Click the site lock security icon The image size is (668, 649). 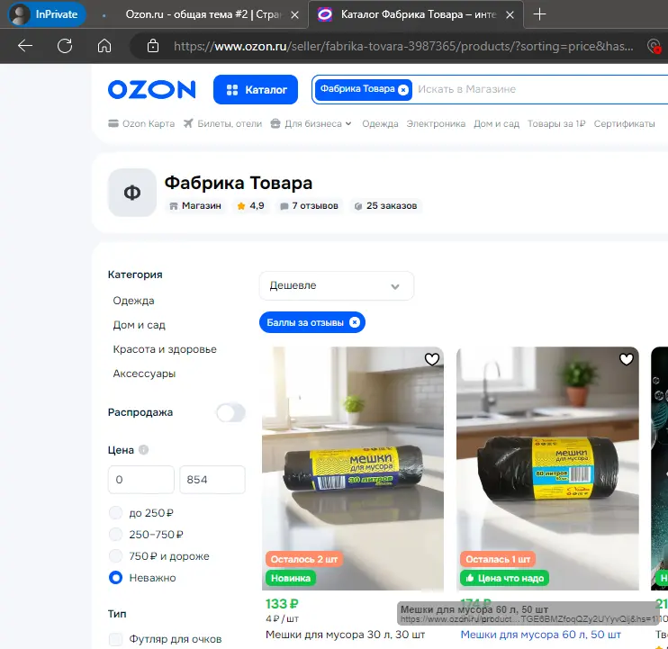(153, 46)
